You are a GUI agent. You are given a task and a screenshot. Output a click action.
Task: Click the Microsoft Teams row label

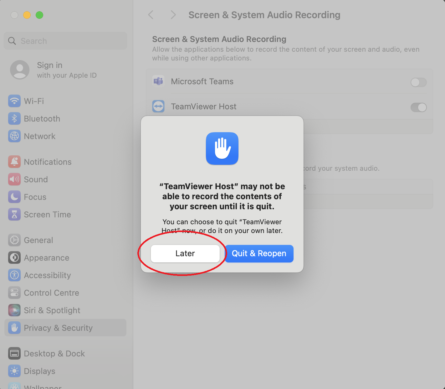[202, 81]
